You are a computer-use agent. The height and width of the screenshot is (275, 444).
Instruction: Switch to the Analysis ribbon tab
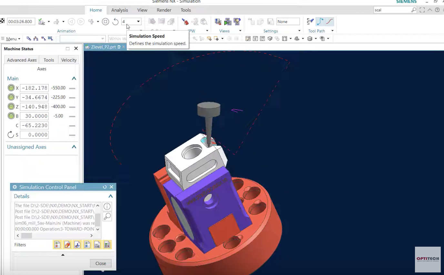click(x=119, y=10)
